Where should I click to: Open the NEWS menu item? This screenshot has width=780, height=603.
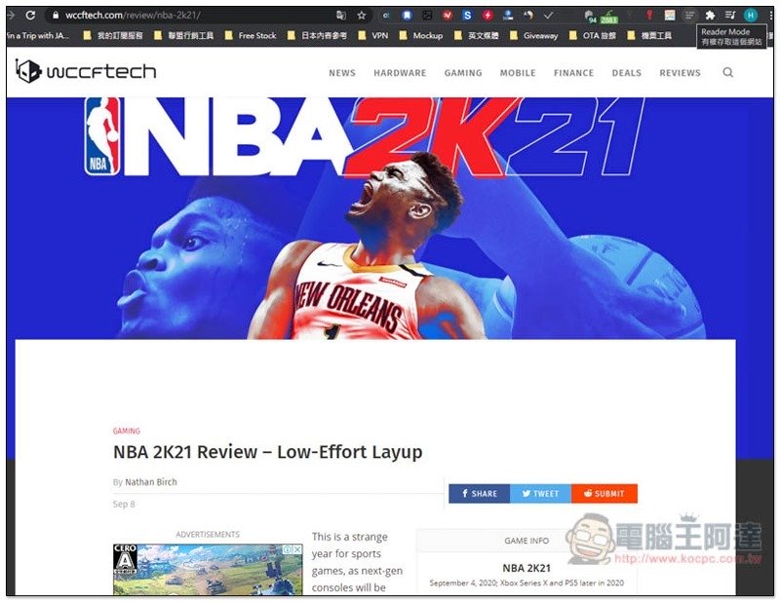pos(342,73)
